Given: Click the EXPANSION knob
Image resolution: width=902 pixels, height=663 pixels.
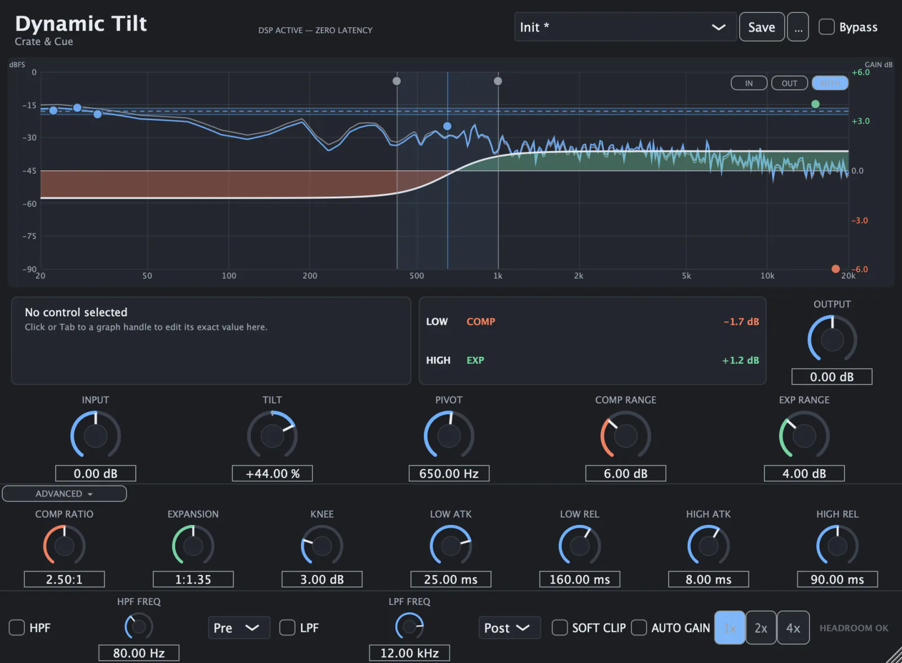Looking at the screenshot, I should pyautogui.click(x=193, y=546).
